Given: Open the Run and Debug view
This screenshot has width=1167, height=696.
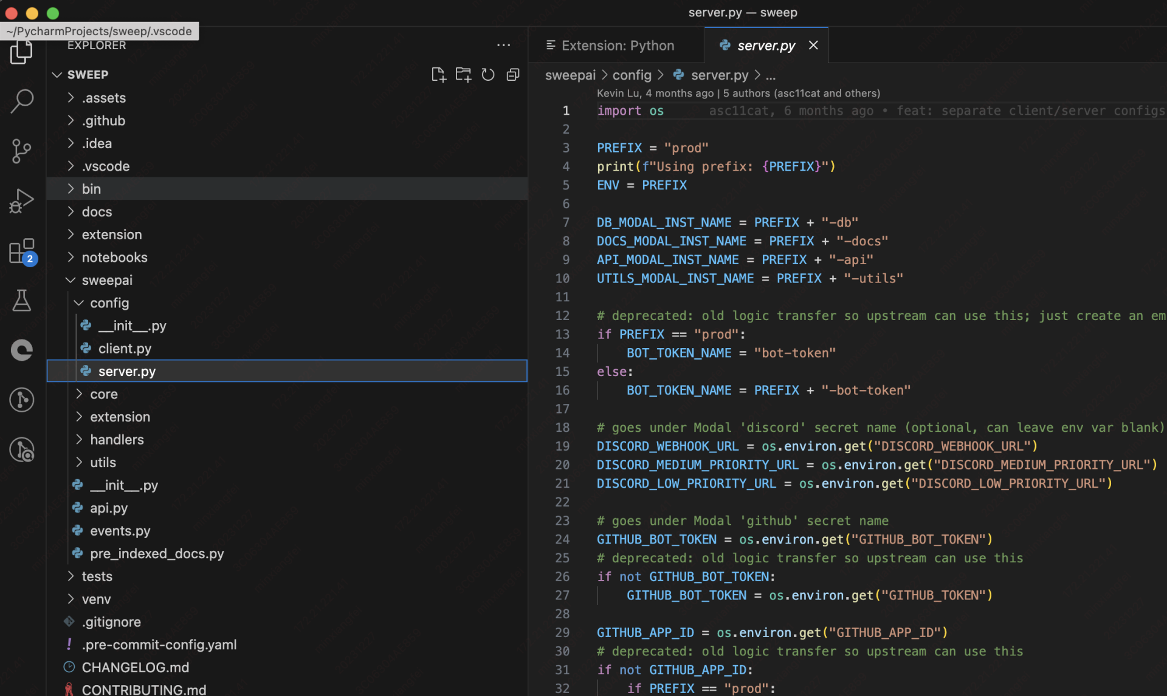Looking at the screenshot, I should coord(22,201).
